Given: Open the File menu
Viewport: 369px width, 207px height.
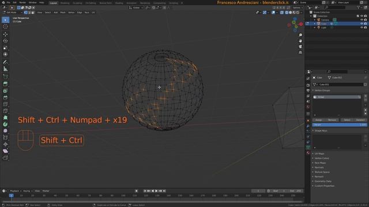Looking at the screenshot, I should click(9, 2).
